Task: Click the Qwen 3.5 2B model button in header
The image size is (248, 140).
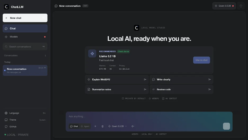Action: (224, 6)
